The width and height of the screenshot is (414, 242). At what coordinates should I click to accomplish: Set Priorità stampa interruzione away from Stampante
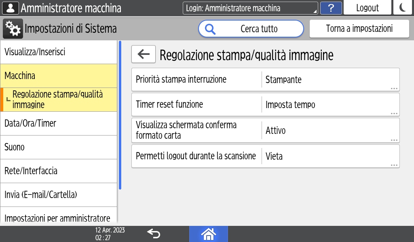click(x=266, y=79)
